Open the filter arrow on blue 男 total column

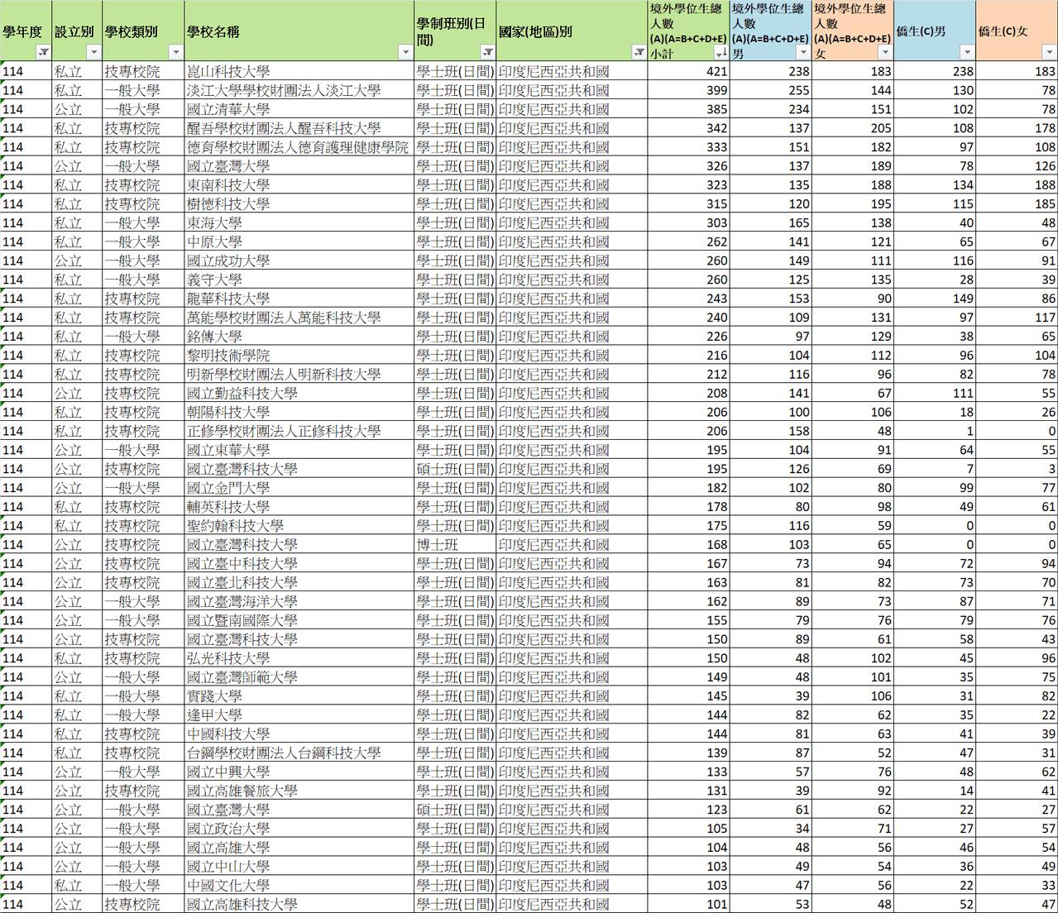pos(802,52)
